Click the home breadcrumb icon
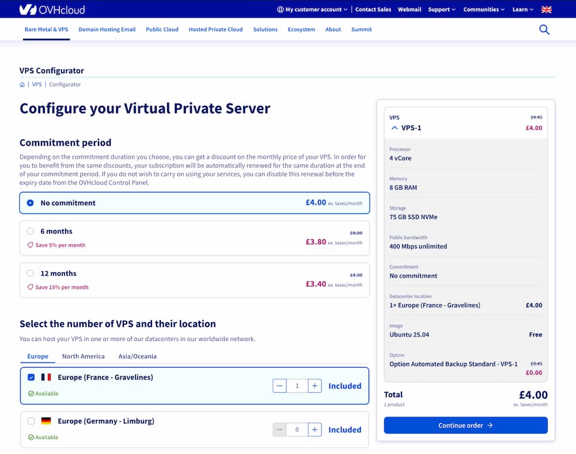 (x=22, y=85)
